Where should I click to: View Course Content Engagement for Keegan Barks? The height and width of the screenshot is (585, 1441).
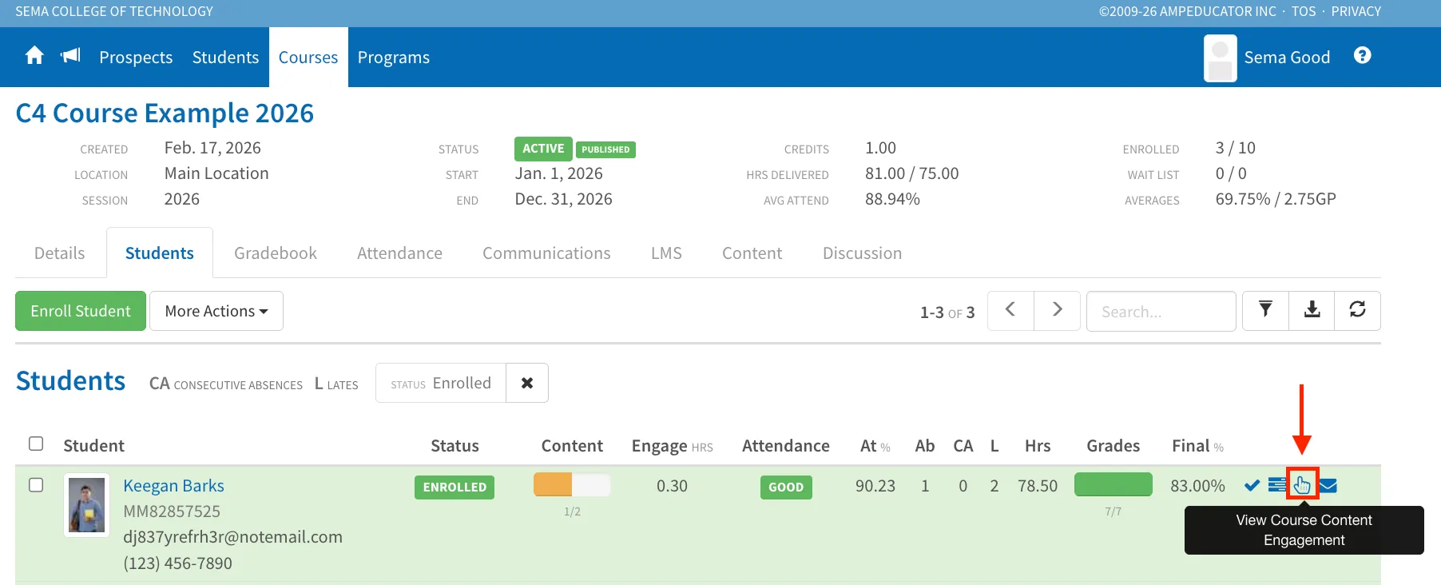pos(1302,485)
